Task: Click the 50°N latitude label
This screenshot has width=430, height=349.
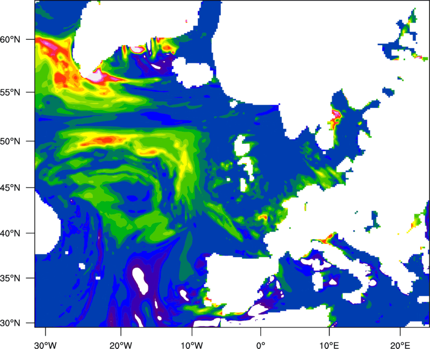Action: pos(10,142)
